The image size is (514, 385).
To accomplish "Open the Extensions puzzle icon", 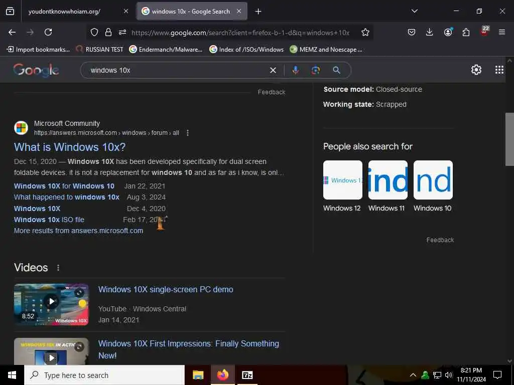I will click(x=466, y=32).
